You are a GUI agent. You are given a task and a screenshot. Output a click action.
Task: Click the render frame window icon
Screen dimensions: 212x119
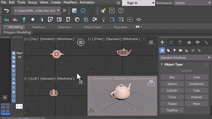121,20
